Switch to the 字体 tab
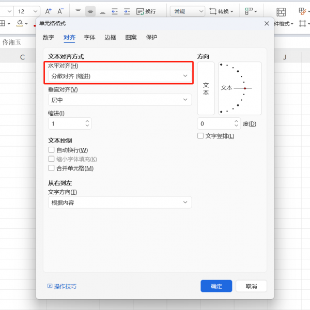The image size is (310, 310). coord(89,37)
